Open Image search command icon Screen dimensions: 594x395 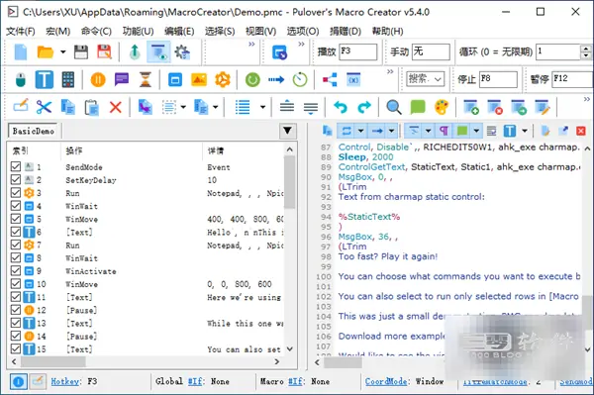199,79
